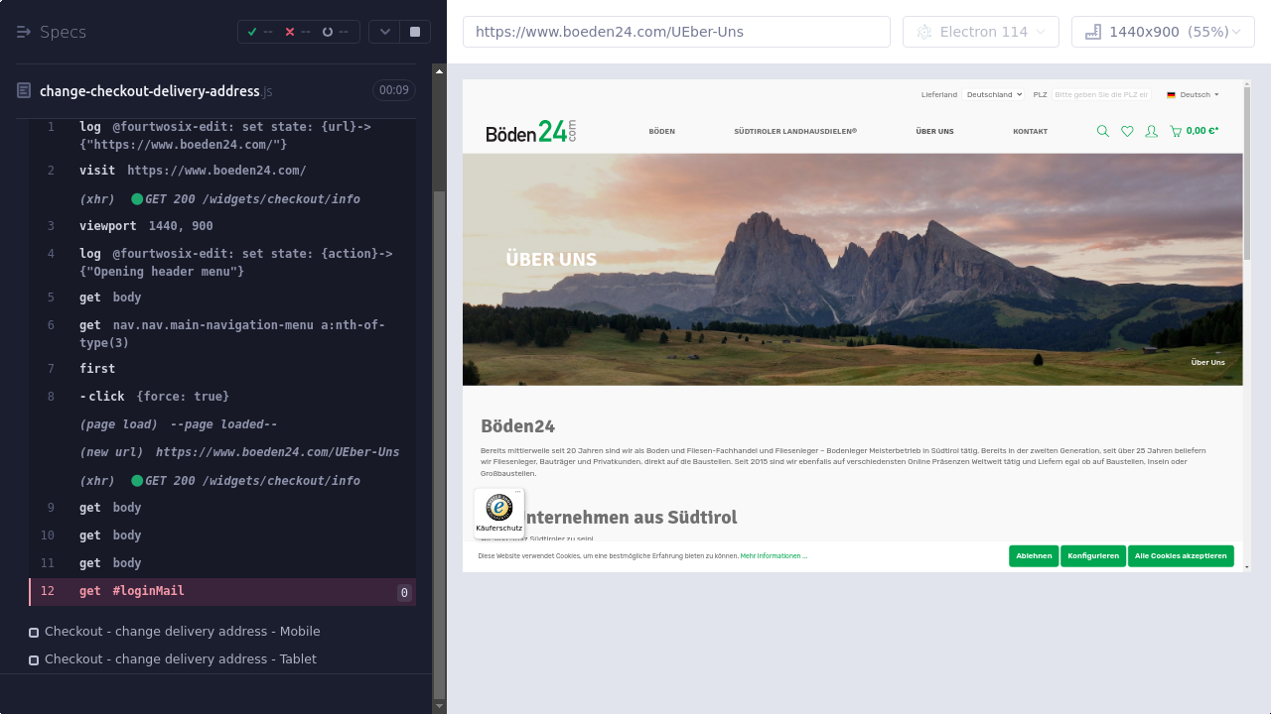The image size is (1271, 714).
Task: Click the PLZ postal code input field
Action: pyautogui.click(x=1101, y=95)
